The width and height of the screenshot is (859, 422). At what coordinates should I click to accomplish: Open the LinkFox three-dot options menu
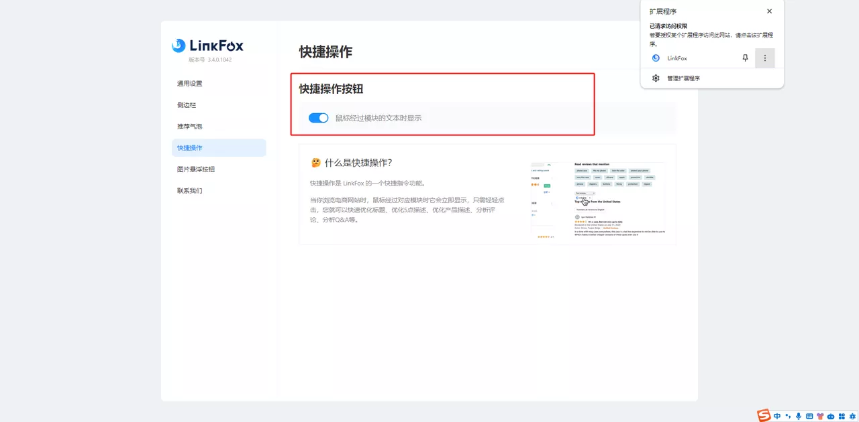[765, 58]
